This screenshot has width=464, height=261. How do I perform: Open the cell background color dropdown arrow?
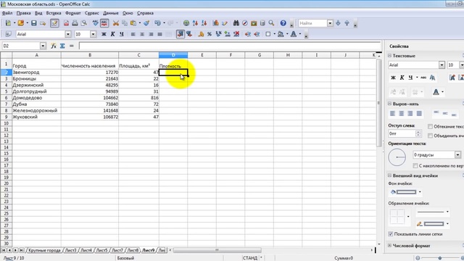pyautogui.click(x=420, y=192)
